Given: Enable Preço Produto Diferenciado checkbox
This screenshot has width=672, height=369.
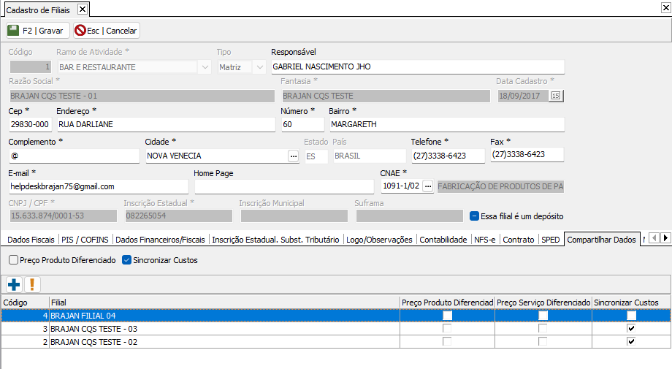Looking at the screenshot, I should tap(14, 260).
